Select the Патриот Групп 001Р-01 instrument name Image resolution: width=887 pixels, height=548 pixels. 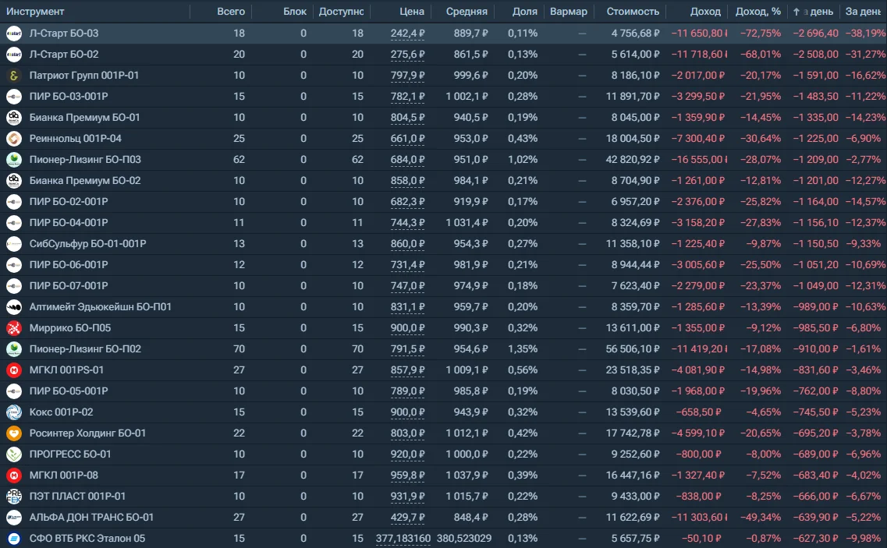point(83,75)
